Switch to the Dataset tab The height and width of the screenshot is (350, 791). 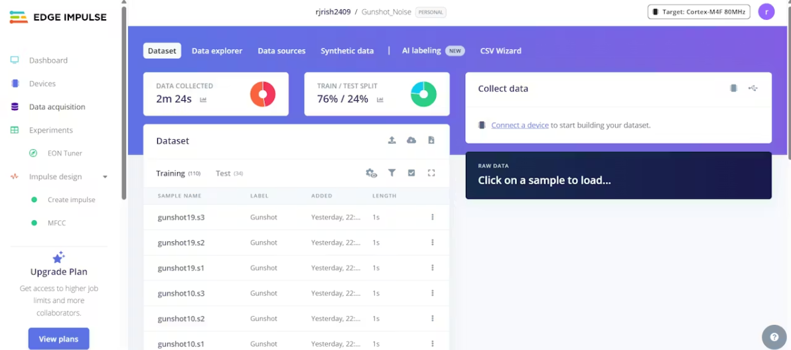click(162, 51)
